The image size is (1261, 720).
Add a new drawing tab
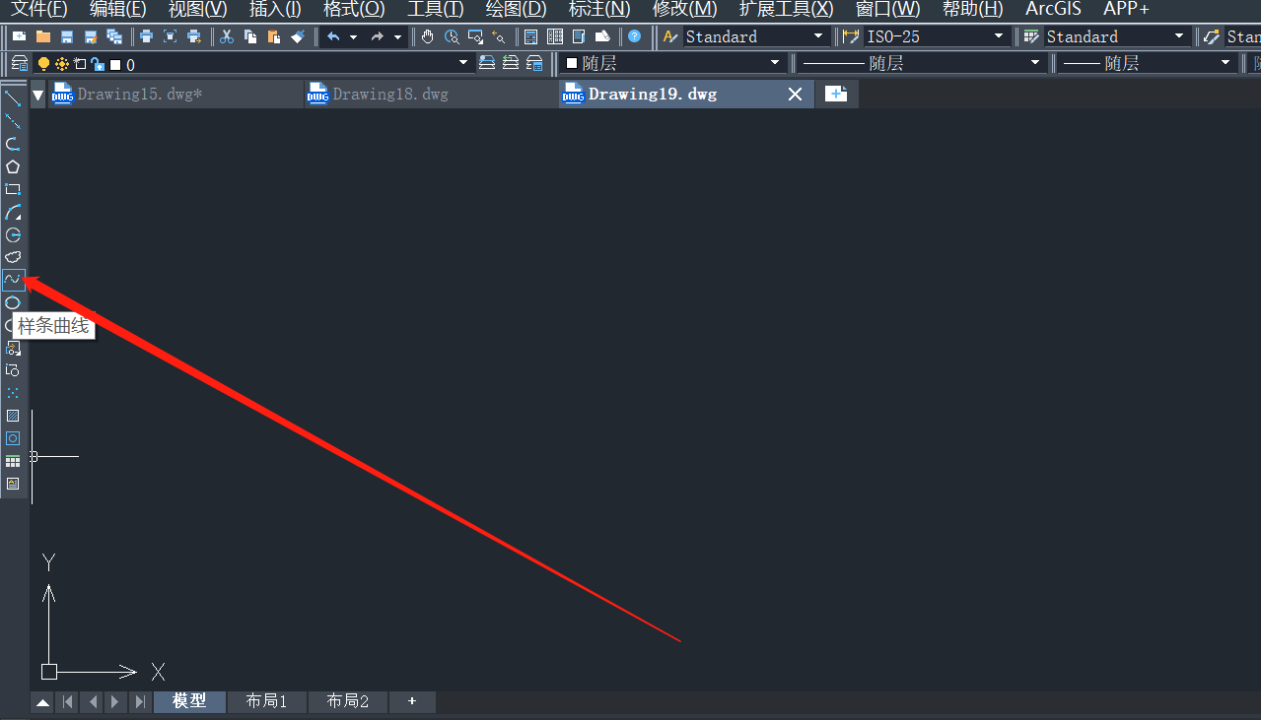836,95
